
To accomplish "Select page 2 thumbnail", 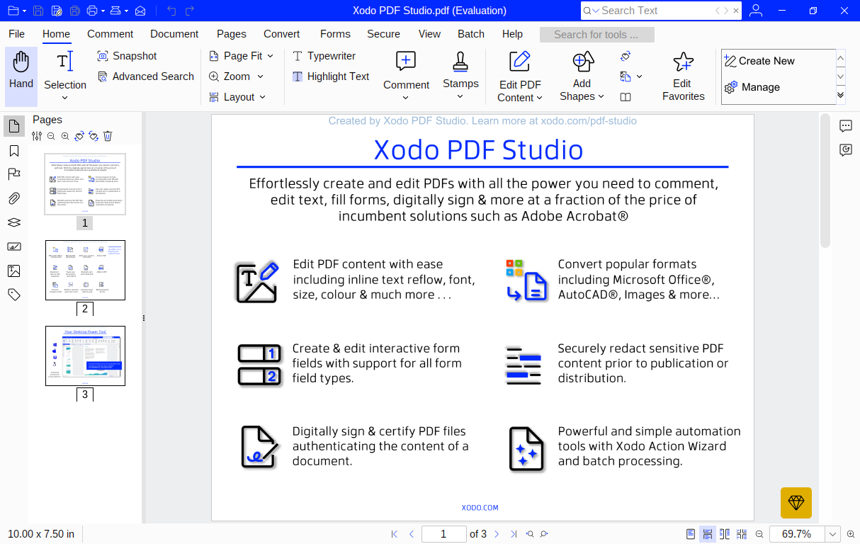I will click(85, 270).
